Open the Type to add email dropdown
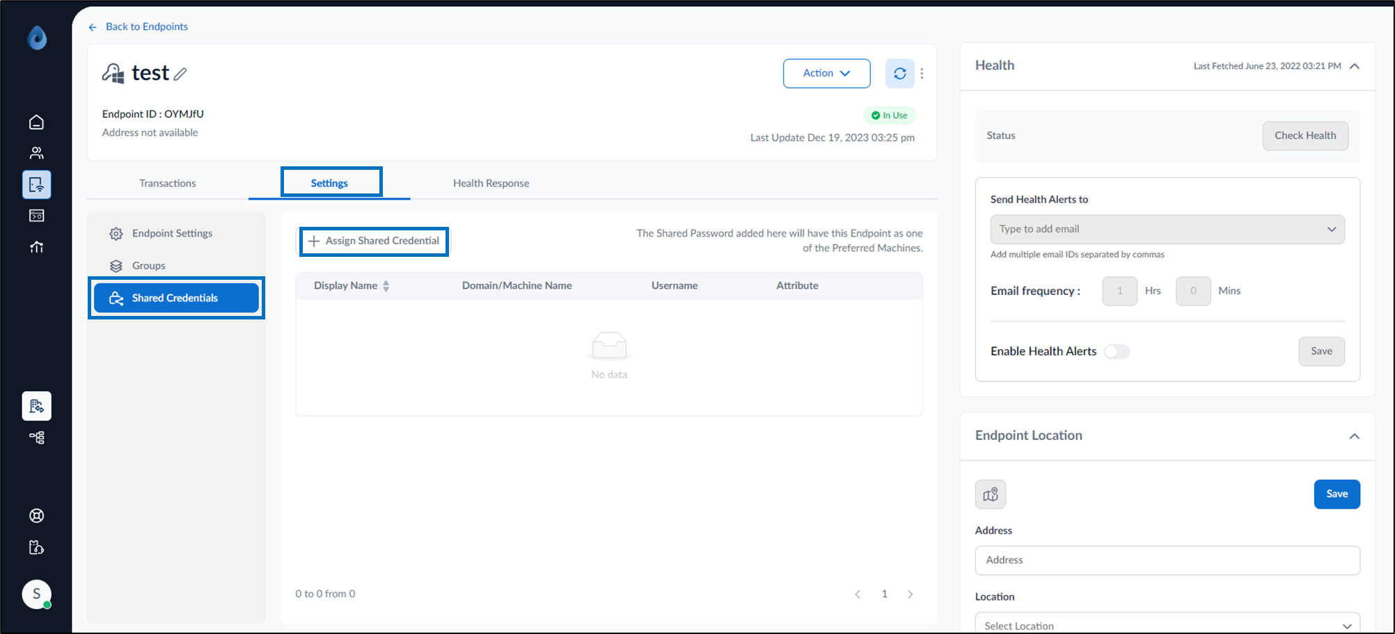This screenshot has width=1395, height=634. coord(1167,230)
